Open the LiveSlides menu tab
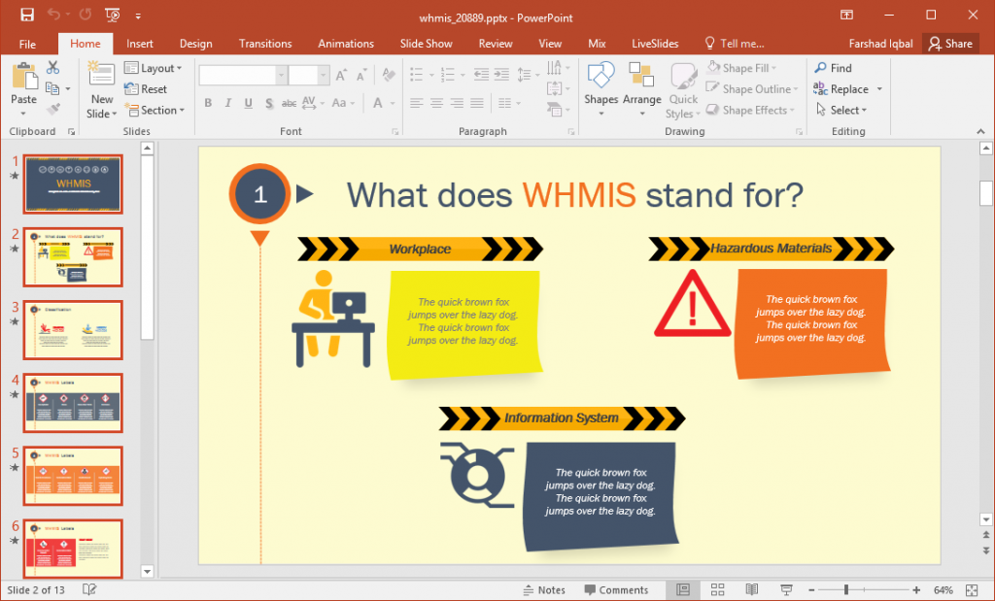The height and width of the screenshot is (601, 995). (x=654, y=43)
